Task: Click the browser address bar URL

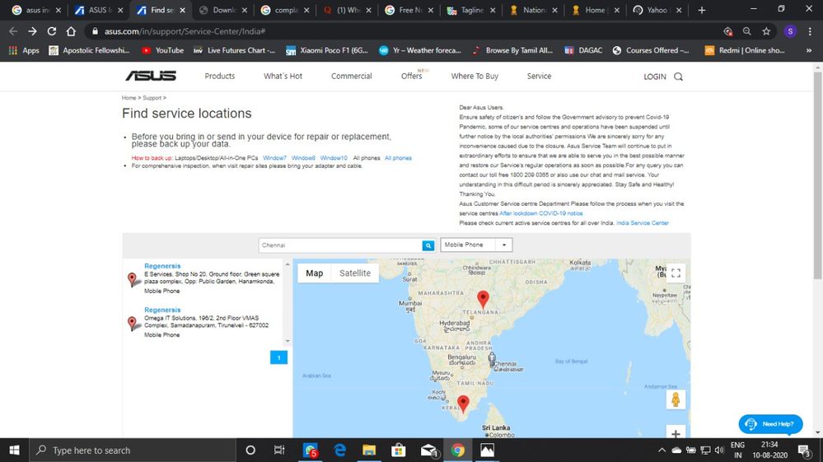Action: pos(185,31)
